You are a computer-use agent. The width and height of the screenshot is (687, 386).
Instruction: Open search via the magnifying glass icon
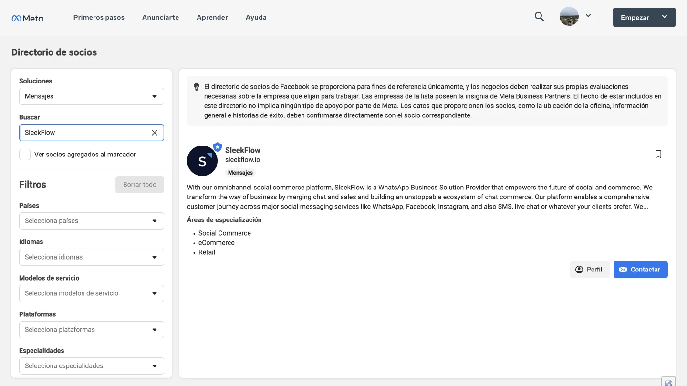click(539, 16)
